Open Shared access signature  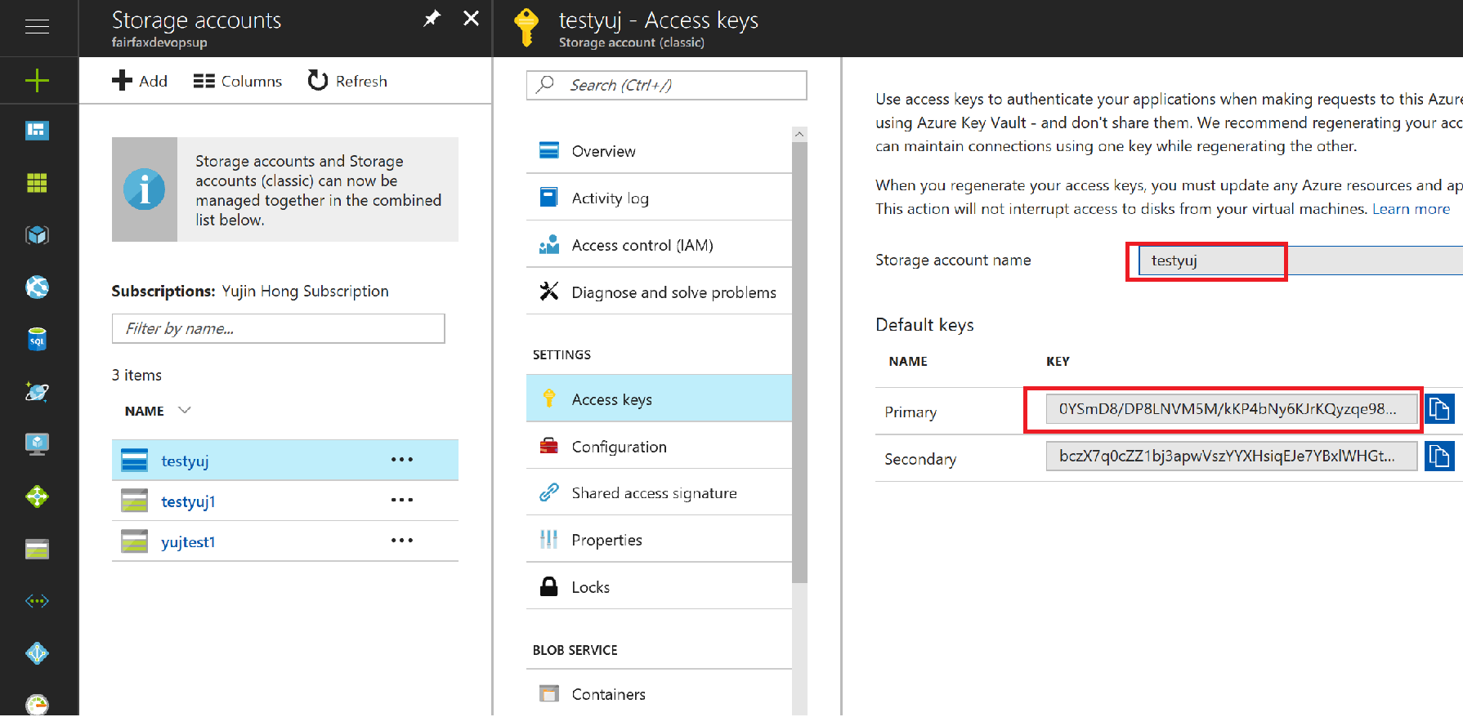tap(660, 492)
